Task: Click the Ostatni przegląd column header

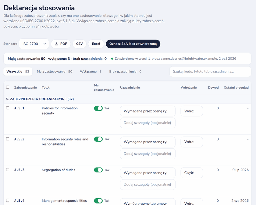Action: click(236, 87)
